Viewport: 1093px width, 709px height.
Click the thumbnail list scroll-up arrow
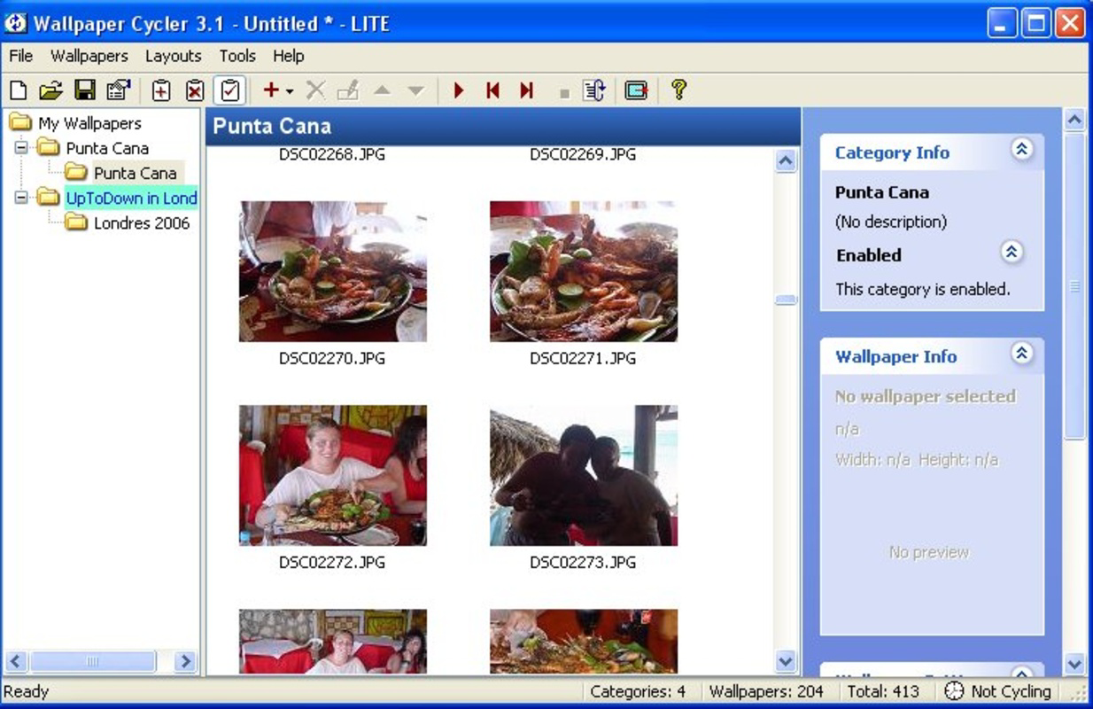point(786,160)
